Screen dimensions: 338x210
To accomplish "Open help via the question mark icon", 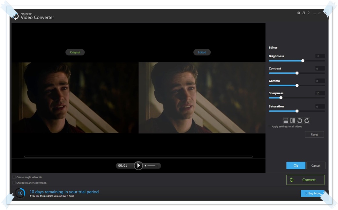I will tap(309, 13).
